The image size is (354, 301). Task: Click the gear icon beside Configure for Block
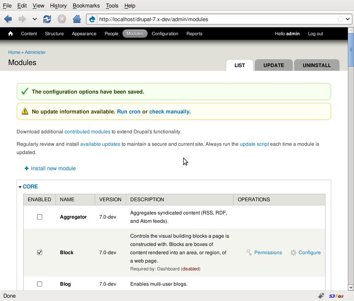tap(293, 253)
